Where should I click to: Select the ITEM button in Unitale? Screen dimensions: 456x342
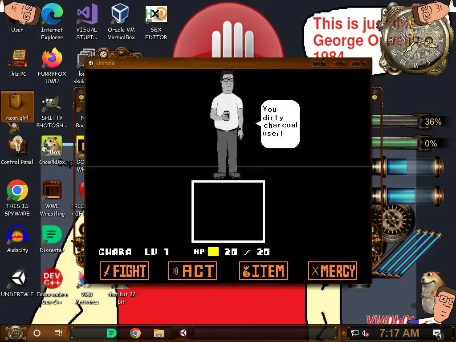tap(264, 271)
